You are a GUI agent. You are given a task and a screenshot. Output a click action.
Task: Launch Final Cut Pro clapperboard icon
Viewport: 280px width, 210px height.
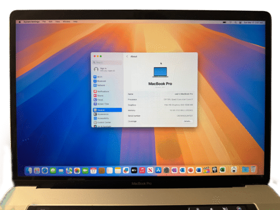pyautogui.click(x=206, y=170)
